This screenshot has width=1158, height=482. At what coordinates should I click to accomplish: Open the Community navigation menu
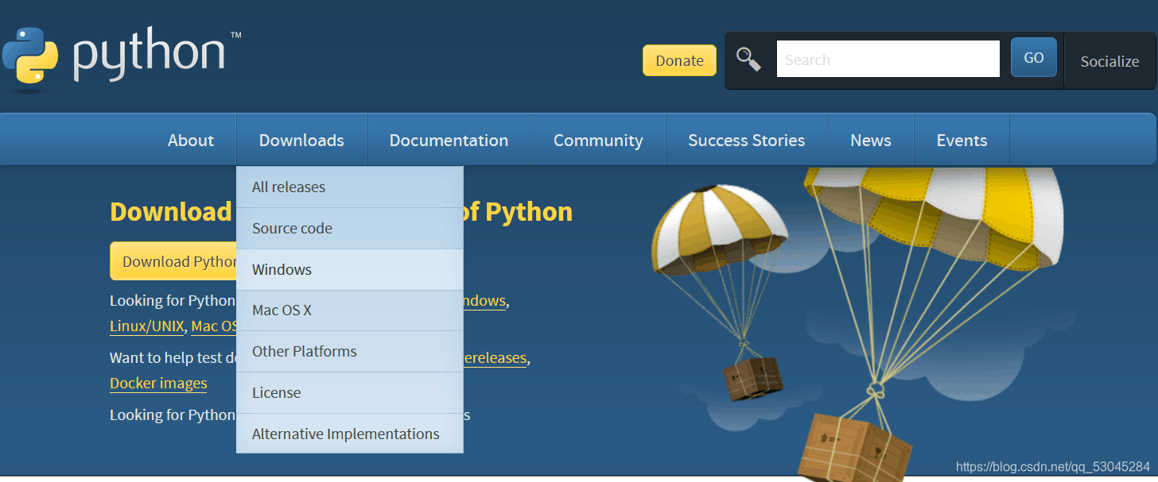[x=598, y=140]
